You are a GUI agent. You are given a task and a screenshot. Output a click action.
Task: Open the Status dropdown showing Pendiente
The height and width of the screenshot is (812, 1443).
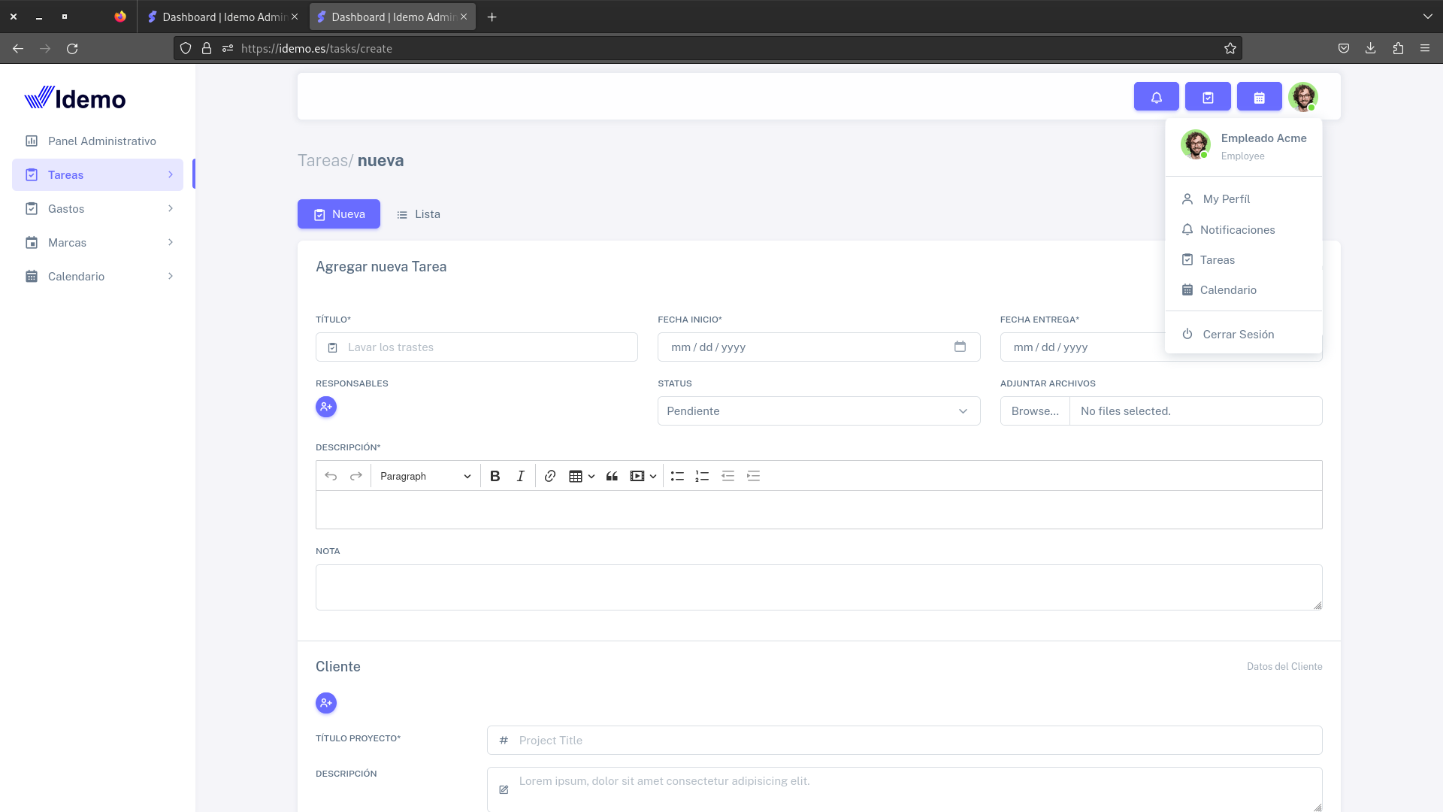(818, 411)
